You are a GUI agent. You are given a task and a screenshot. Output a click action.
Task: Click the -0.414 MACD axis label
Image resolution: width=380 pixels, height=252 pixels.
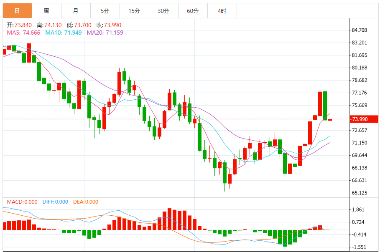point(358,234)
